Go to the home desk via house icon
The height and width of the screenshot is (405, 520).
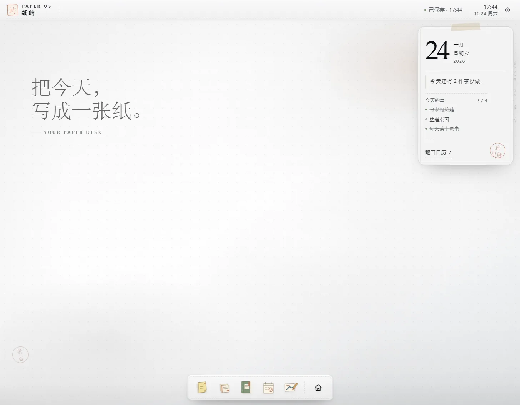(x=318, y=387)
